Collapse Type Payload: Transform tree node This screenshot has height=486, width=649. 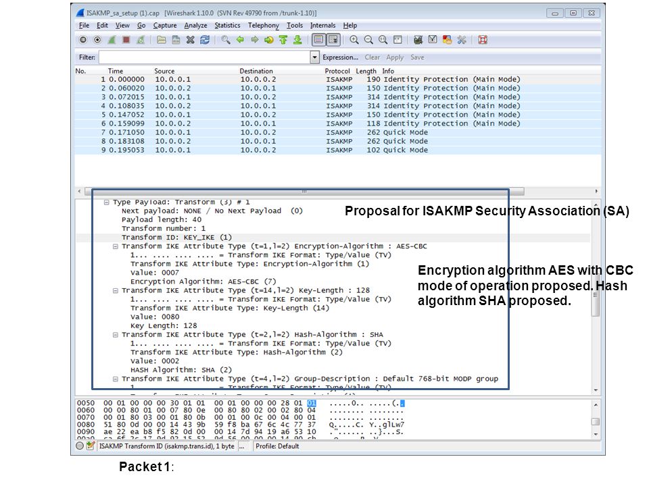106,202
